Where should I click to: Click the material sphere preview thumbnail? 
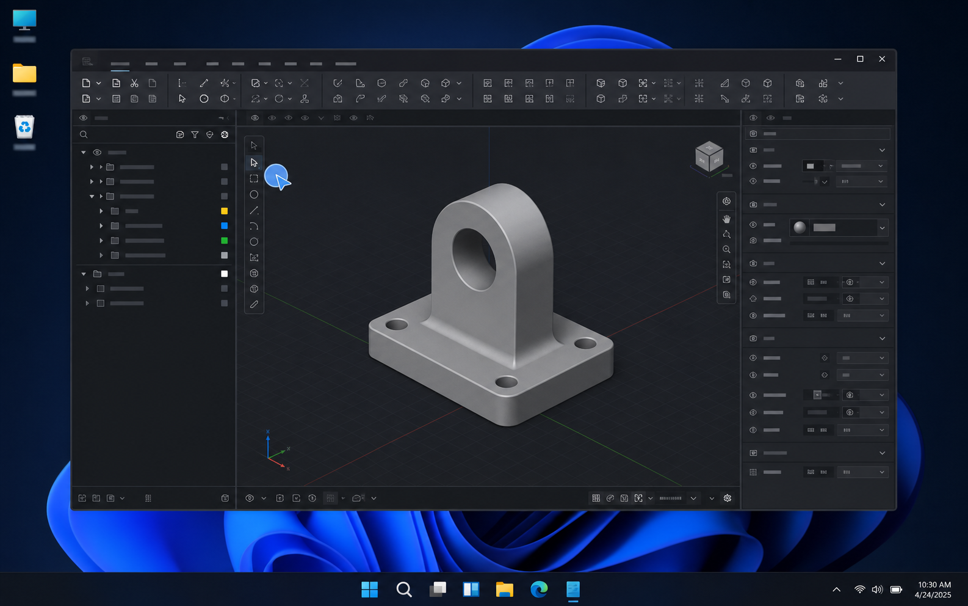click(x=800, y=228)
